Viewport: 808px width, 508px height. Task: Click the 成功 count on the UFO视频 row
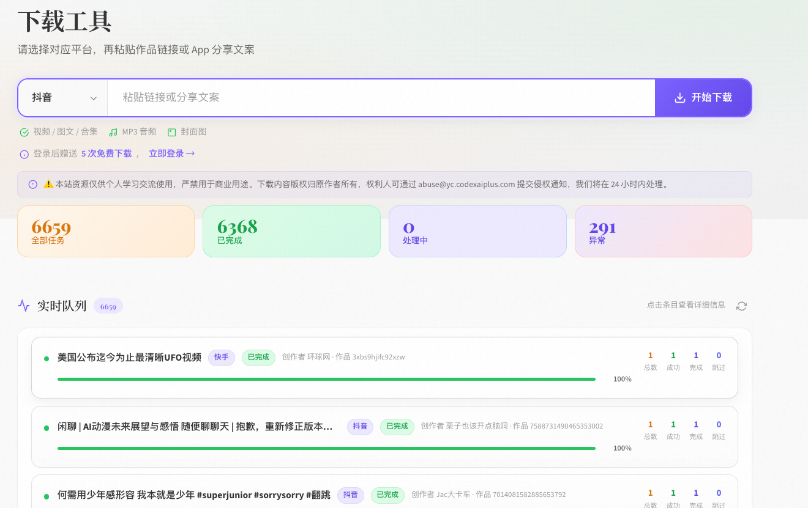tap(673, 361)
